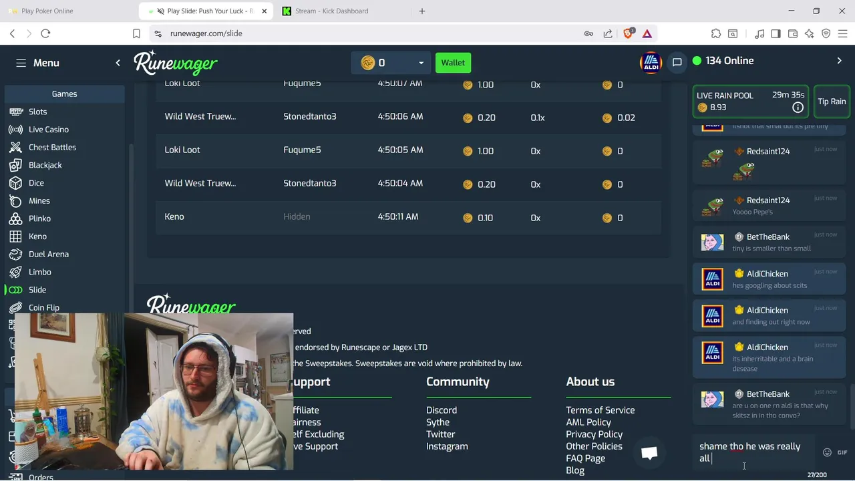
Task: Select the Mines game icon
Action: pyautogui.click(x=16, y=200)
